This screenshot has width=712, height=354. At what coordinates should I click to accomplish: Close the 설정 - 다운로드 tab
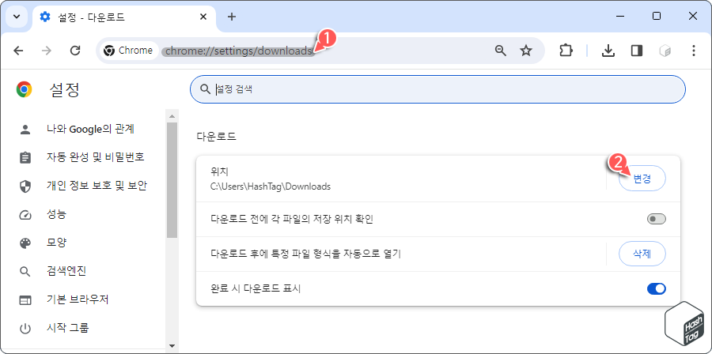point(203,17)
